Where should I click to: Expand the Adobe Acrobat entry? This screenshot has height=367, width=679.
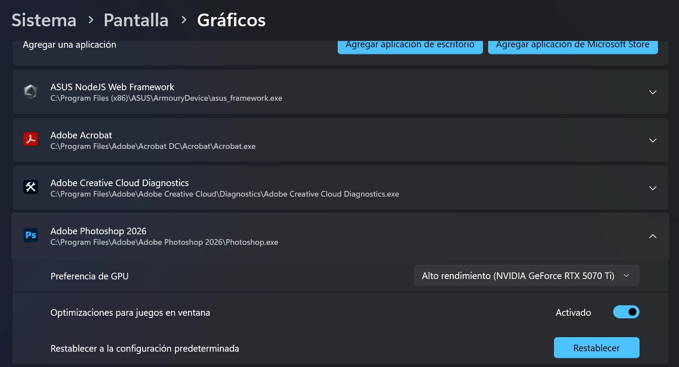pos(653,140)
